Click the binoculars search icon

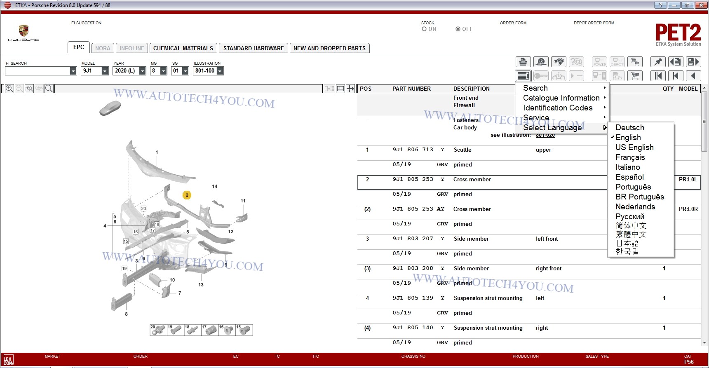[x=559, y=62]
